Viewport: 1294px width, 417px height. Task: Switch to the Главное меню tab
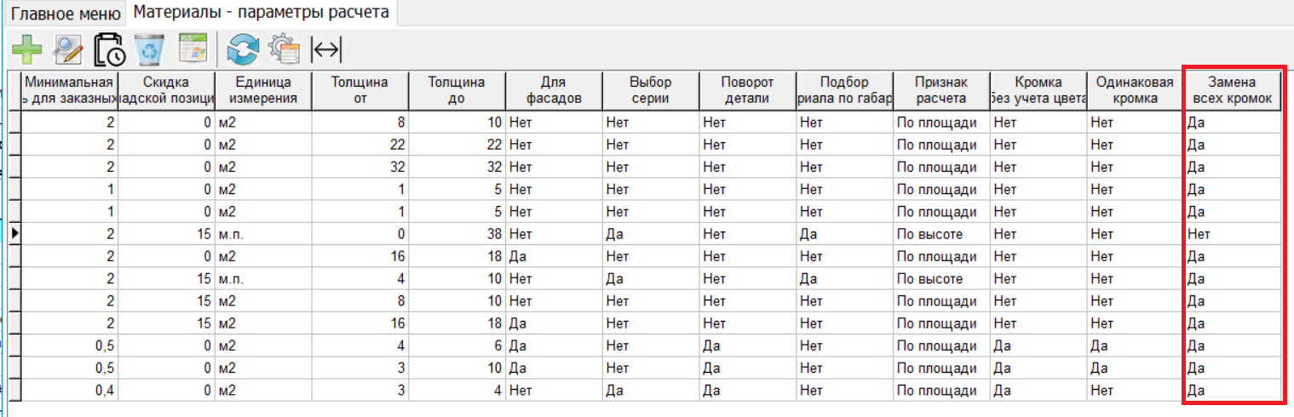point(65,13)
